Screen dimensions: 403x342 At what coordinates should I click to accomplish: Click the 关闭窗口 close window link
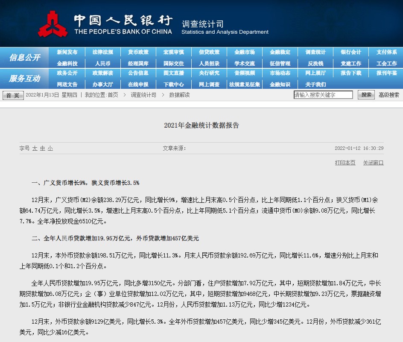373,163
